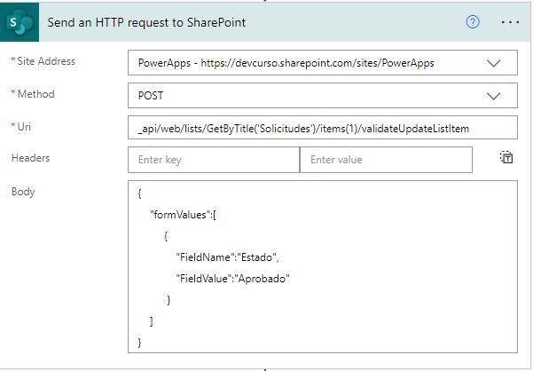Screen dimensions: 533x371
Task: Focus the Headers 'Enter value' field
Action: tap(386, 160)
